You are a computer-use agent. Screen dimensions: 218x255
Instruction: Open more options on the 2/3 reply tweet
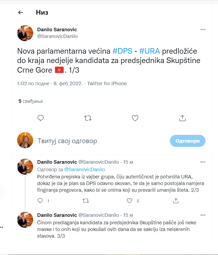pyautogui.click(x=203, y=162)
